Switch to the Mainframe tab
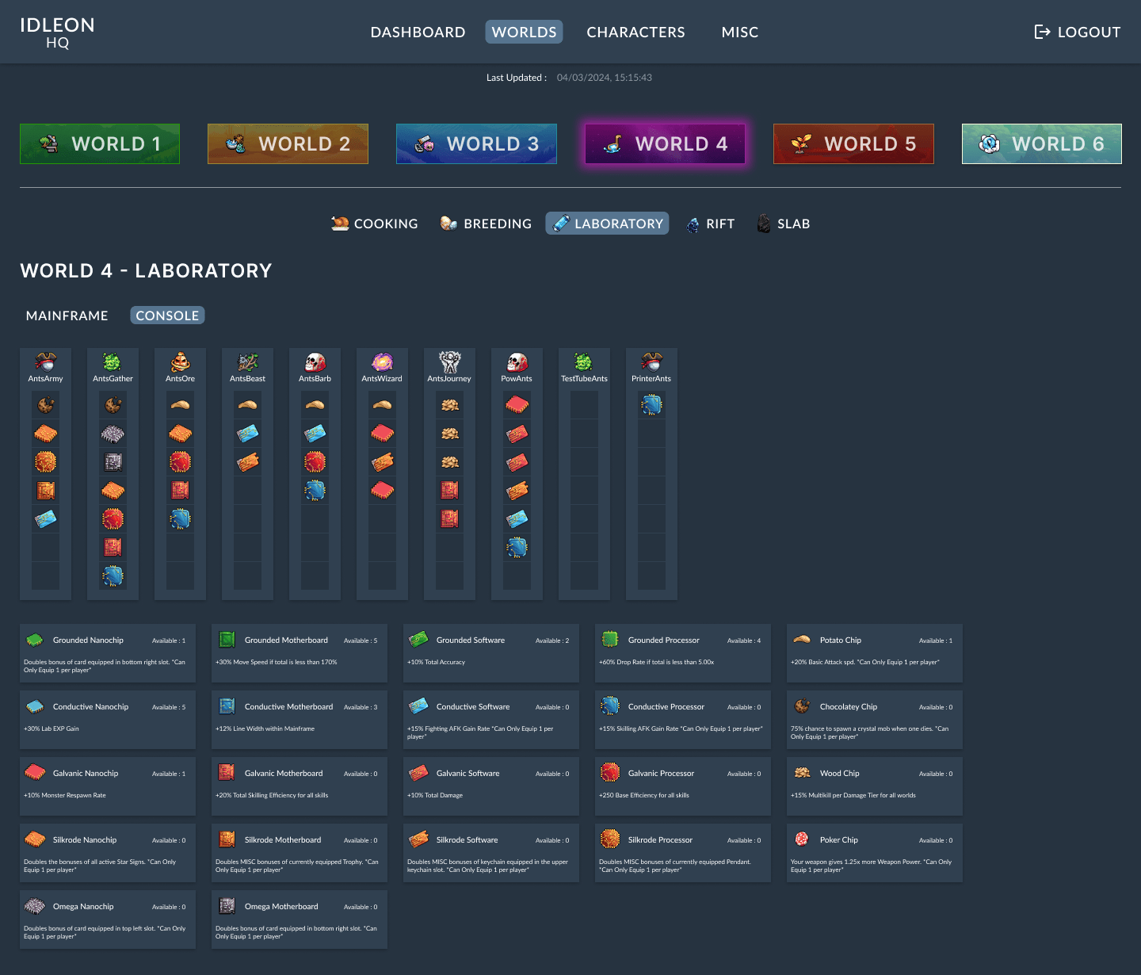This screenshot has height=975, width=1141. [67, 315]
